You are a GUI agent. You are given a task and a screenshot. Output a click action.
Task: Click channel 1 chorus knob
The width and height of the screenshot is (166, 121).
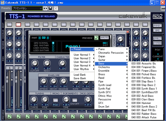point(10,33)
